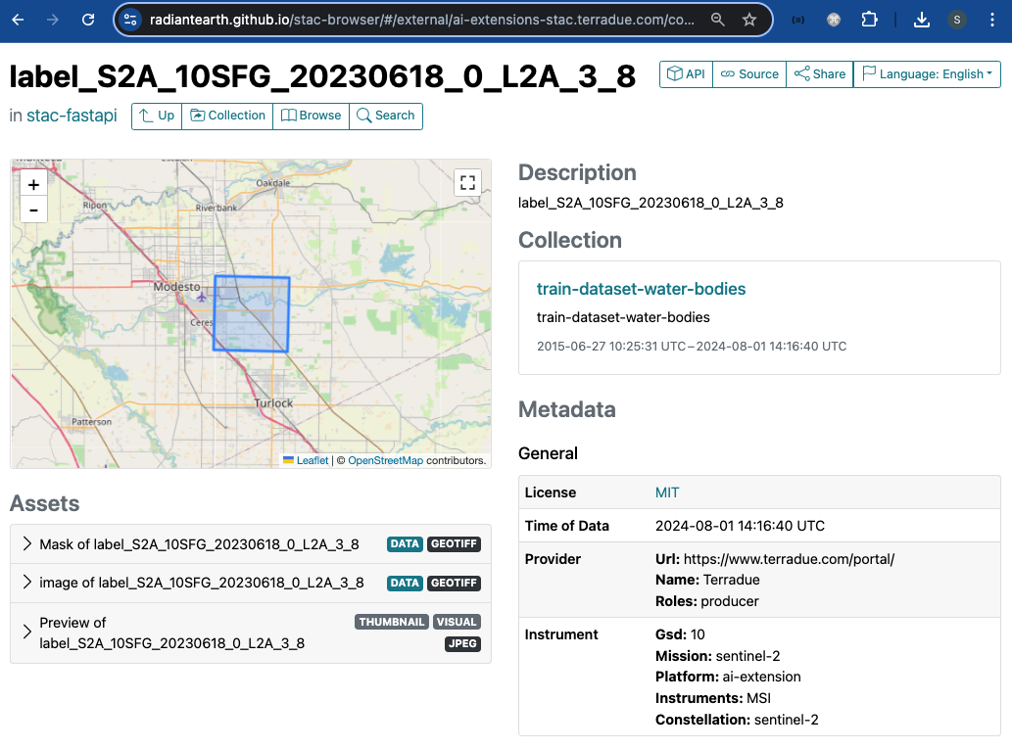The image size is (1012, 750).
Task: Toggle fullscreen map view
Action: tap(467, 182)
